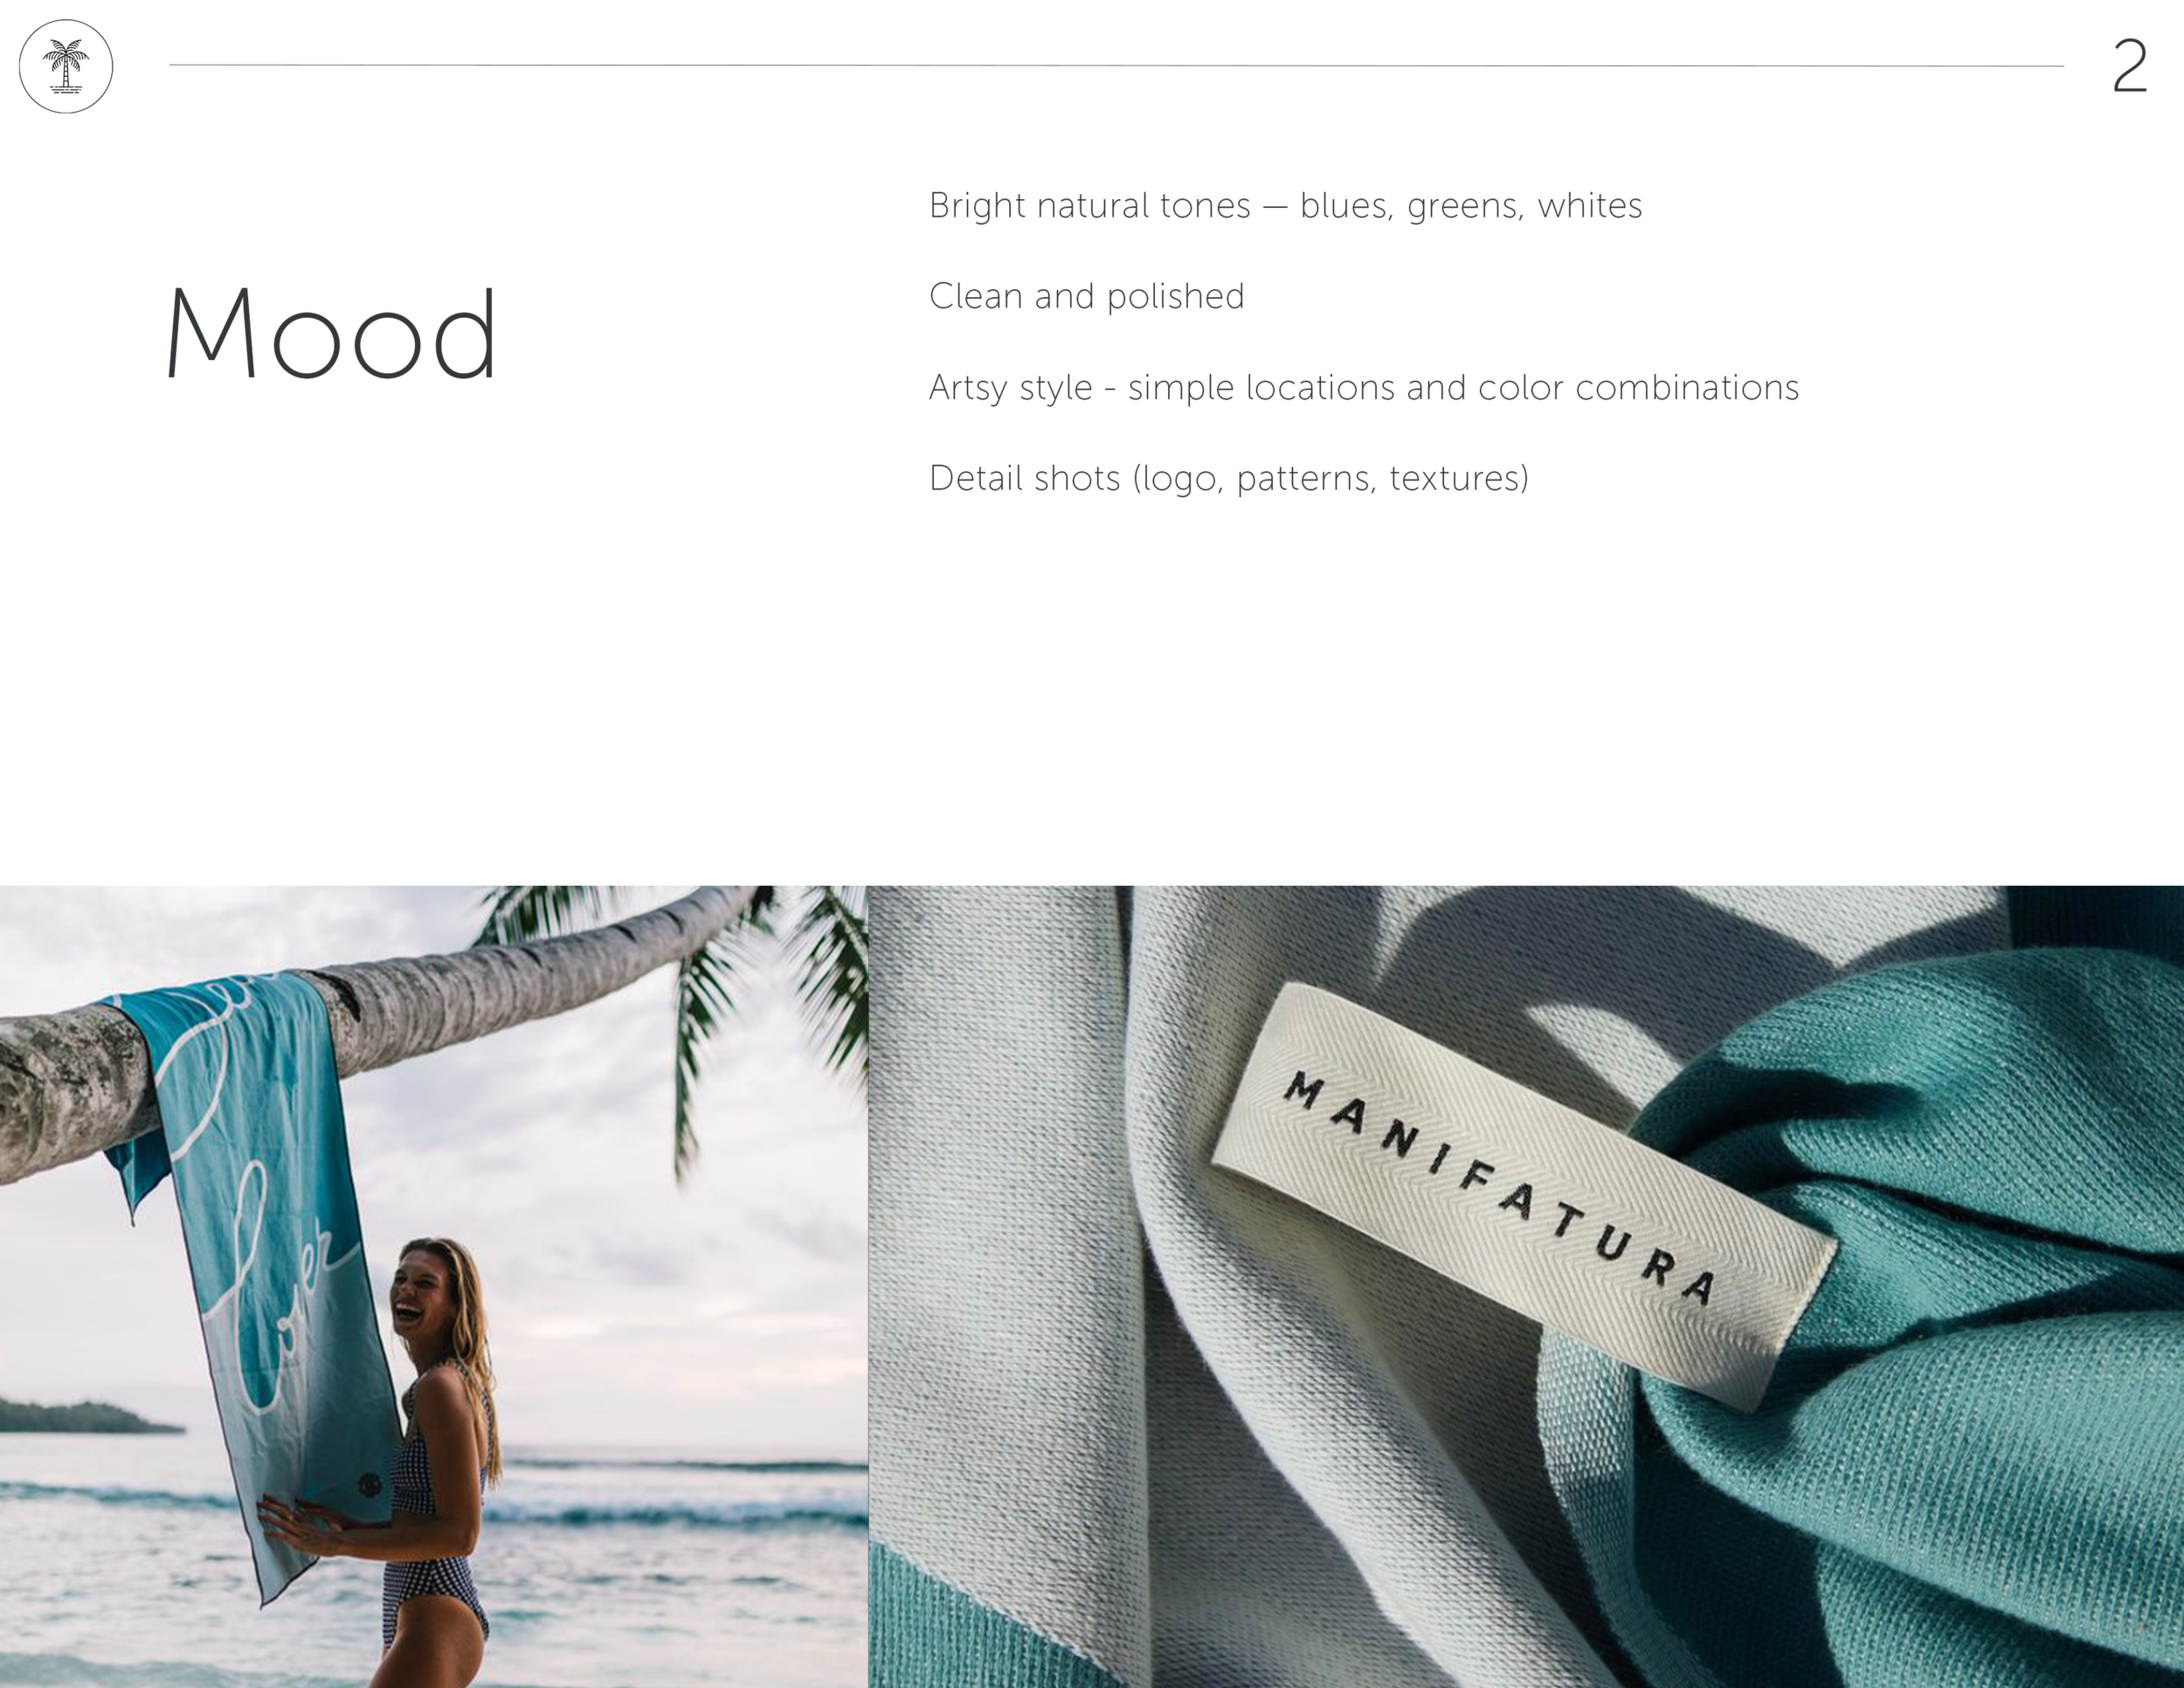Click the palm tree logo icon
Viewport: 2184px width, 1688px height.
click(66, 66)
